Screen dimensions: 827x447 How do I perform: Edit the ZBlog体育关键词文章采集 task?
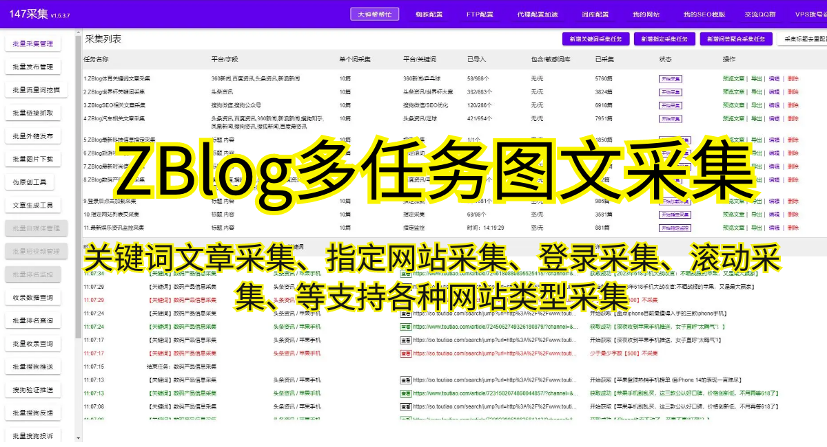point(774,79)
